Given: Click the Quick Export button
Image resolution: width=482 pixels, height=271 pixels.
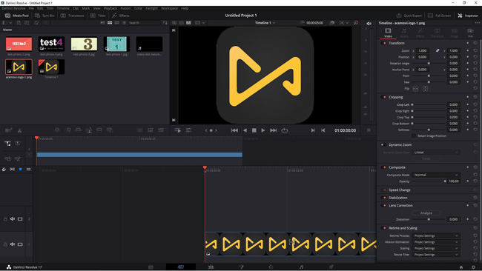Looking at the screenshot, I should coord(409,16).
